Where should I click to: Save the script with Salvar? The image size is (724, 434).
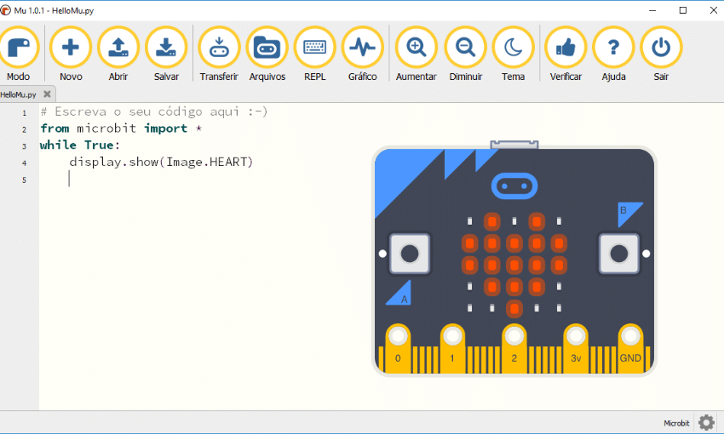[166, 49]
